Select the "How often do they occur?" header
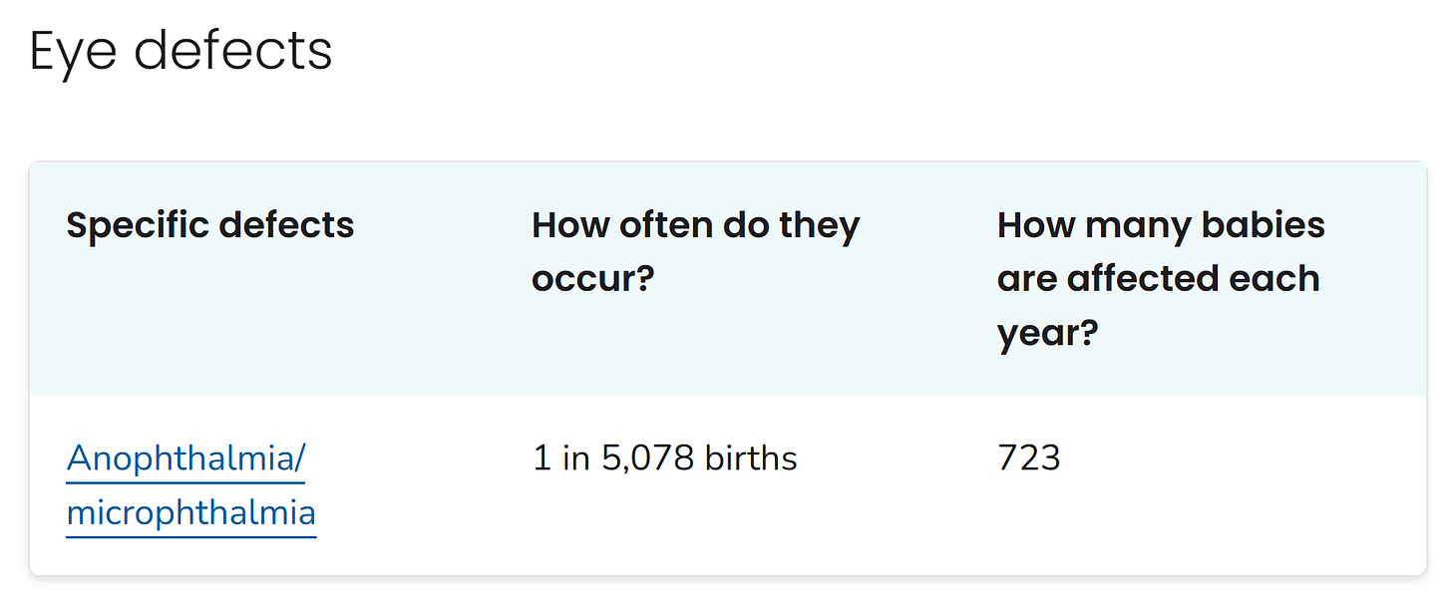The height and width of the screenshot is (604, 1452). click(695, 252)
